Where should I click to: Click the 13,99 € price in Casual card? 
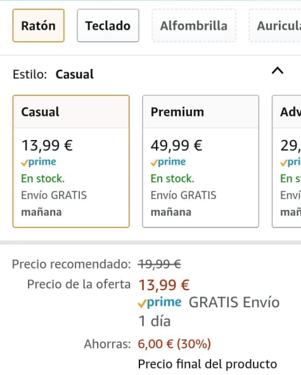coord(47,146)
